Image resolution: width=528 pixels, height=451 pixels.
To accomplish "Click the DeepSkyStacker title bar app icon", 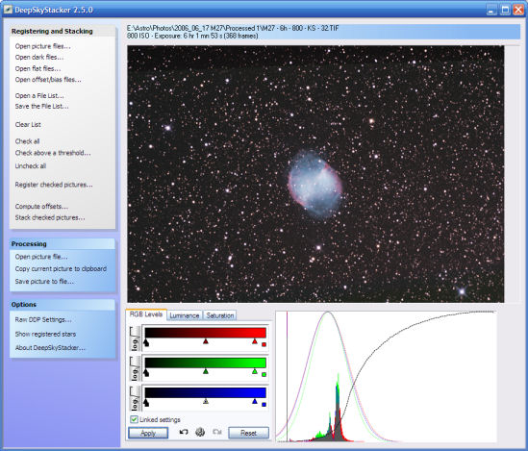I will pos(8,9).
